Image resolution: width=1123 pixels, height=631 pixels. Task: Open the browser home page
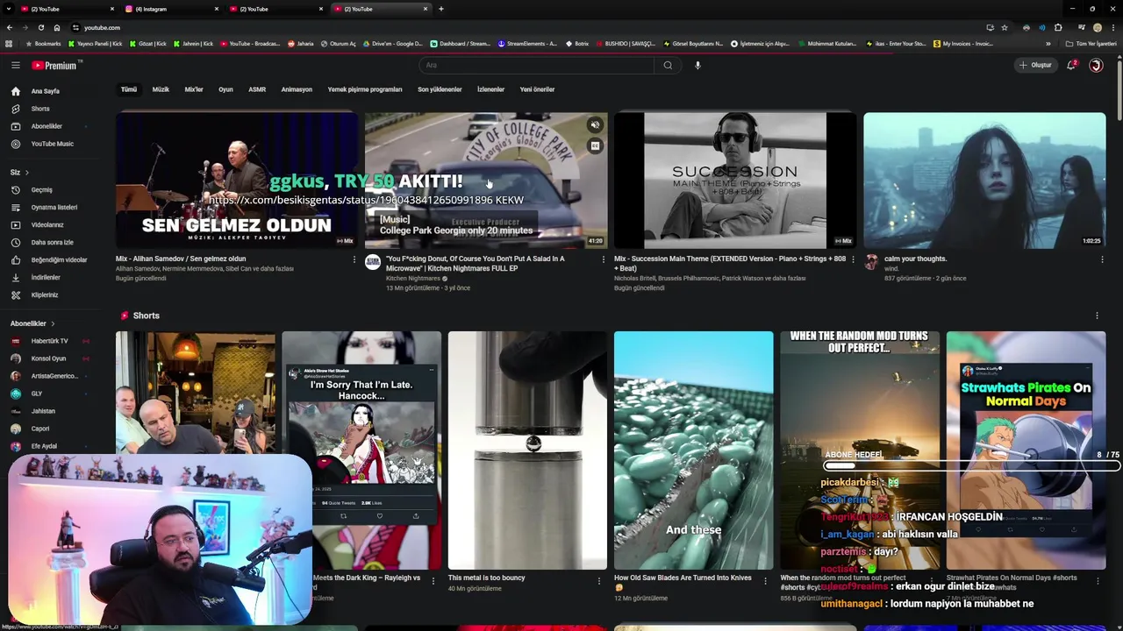[x=57, y=27]
